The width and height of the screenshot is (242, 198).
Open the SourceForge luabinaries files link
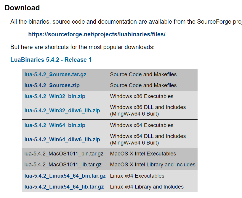pos(97,34)
